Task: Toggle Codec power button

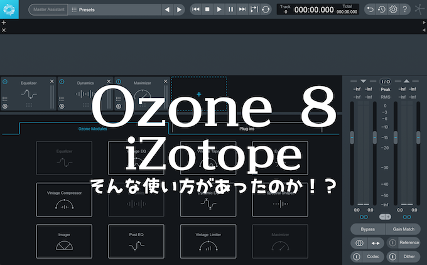Action: coord(357,257)
